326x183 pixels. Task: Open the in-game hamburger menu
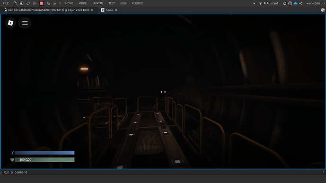point(25,23)
